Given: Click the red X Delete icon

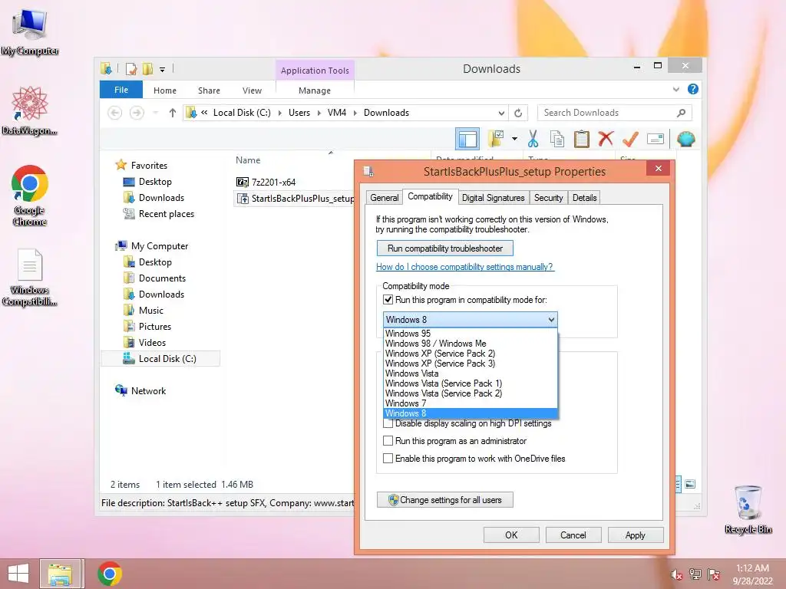Looking at the screenshot, I should (x=606, y=138).
